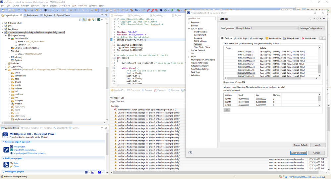
Task: Click the New project icon in Quickstart
Action: click(11, 147)
